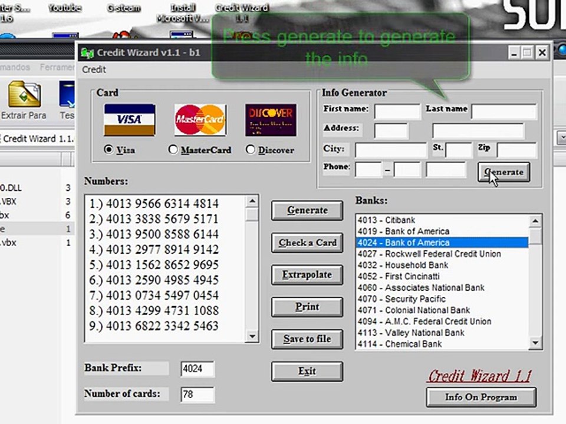Open Info On Program

481,397
